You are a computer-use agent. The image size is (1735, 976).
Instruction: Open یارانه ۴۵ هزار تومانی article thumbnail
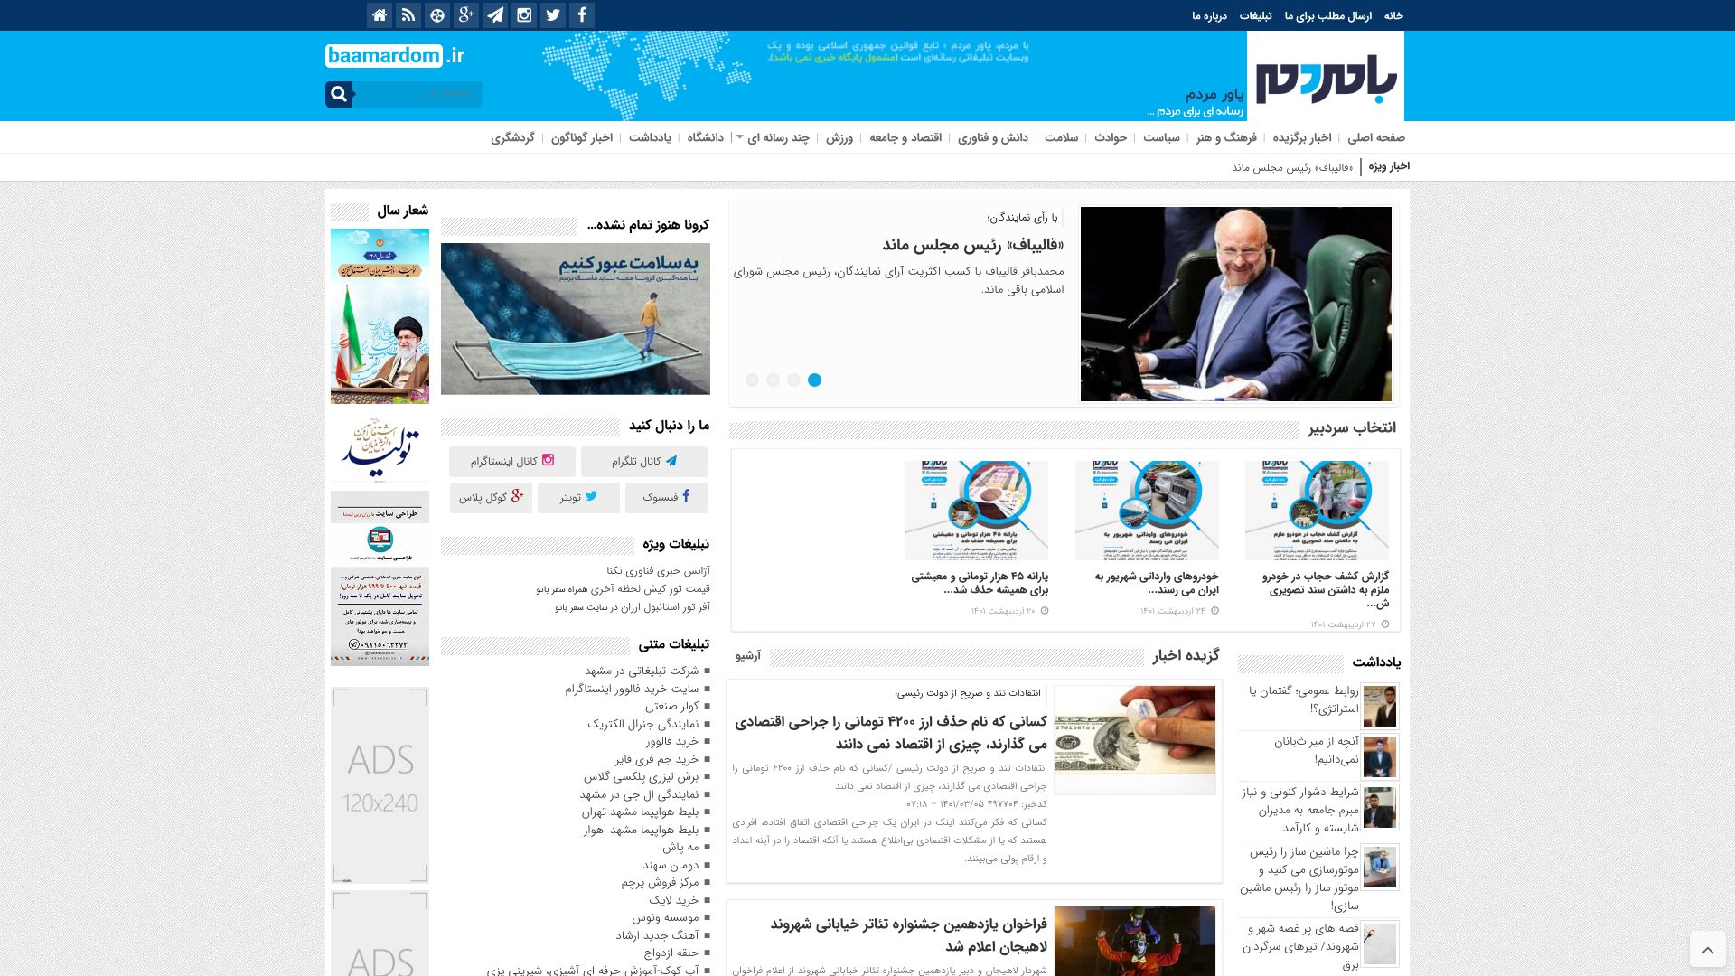tap(976, 510)
